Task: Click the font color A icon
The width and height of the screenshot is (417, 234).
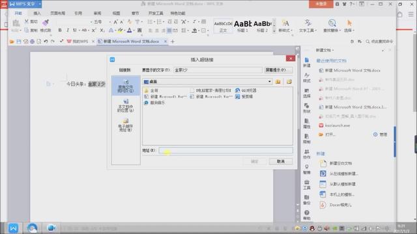Action: (x=129, y=31)
